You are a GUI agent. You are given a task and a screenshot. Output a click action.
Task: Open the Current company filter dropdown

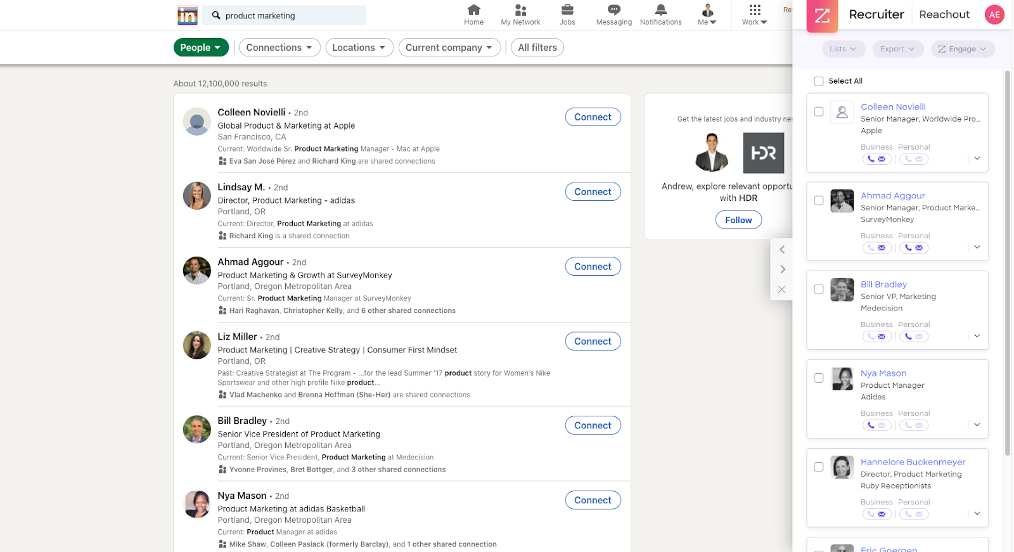(x=449, y=48)
